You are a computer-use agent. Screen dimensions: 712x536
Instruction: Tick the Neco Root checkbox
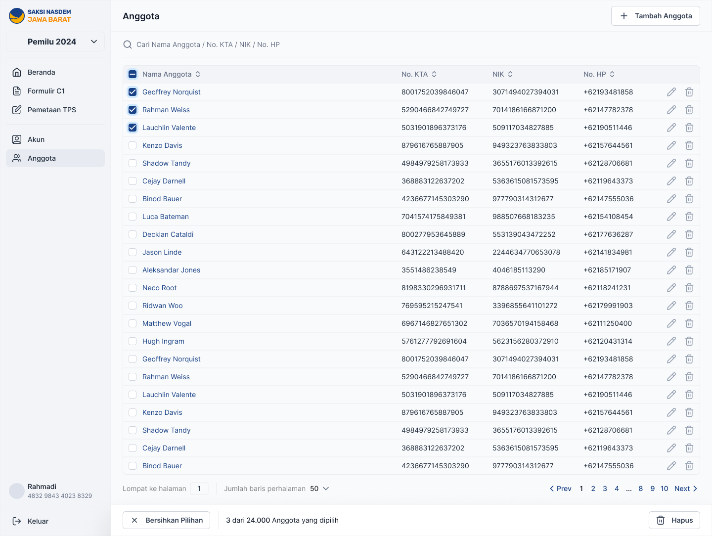[133, 288]
